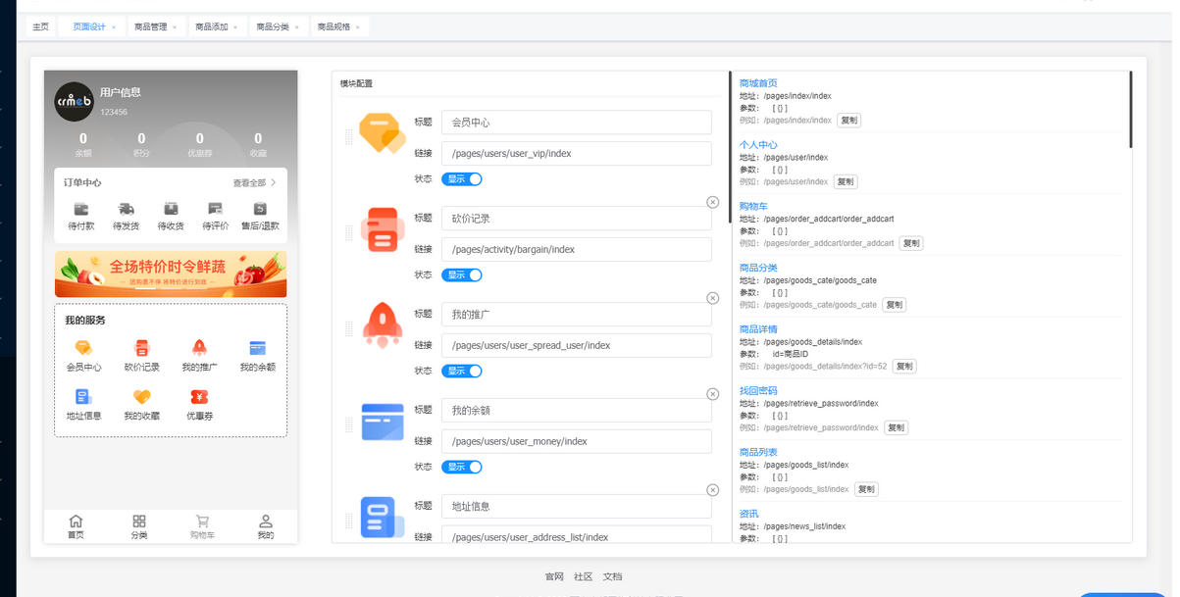The width and height of the screenshot is (1180, 597).
Task: Tap the 首页 home icon in bottom nav
Action: click(76, 522)
